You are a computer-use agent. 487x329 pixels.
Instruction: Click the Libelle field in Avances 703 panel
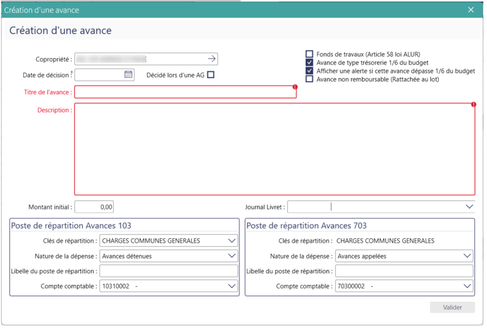404,271
